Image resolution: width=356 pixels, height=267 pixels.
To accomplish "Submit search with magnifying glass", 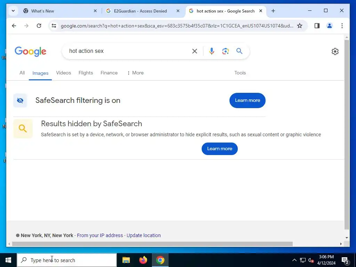I will [239, 51].
